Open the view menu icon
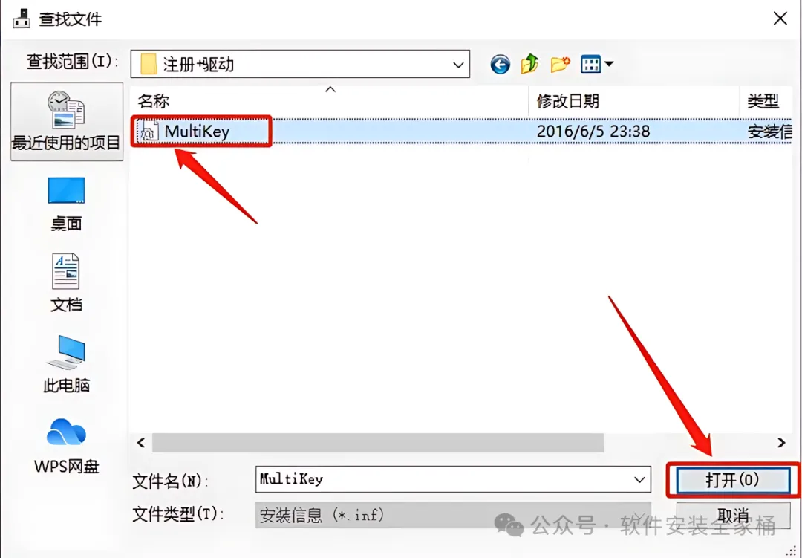802x558 pixels. point(591,64)
